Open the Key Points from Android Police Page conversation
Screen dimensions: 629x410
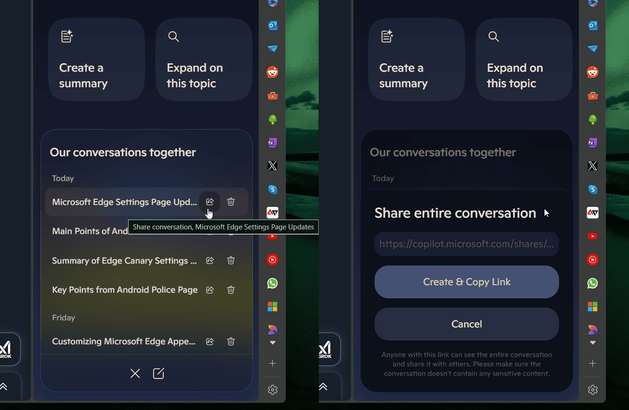125,290
